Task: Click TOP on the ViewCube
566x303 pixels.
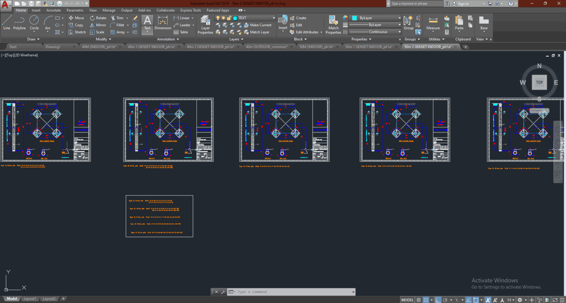Action: [539, 82]
